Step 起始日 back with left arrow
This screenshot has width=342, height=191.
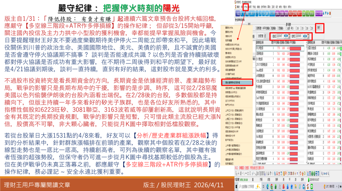tap(285, 36)
